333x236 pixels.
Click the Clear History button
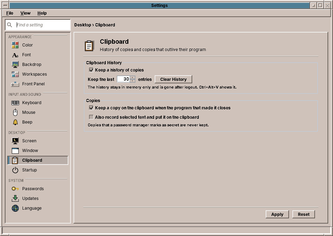pyautogui.click(x=173, y=79)
